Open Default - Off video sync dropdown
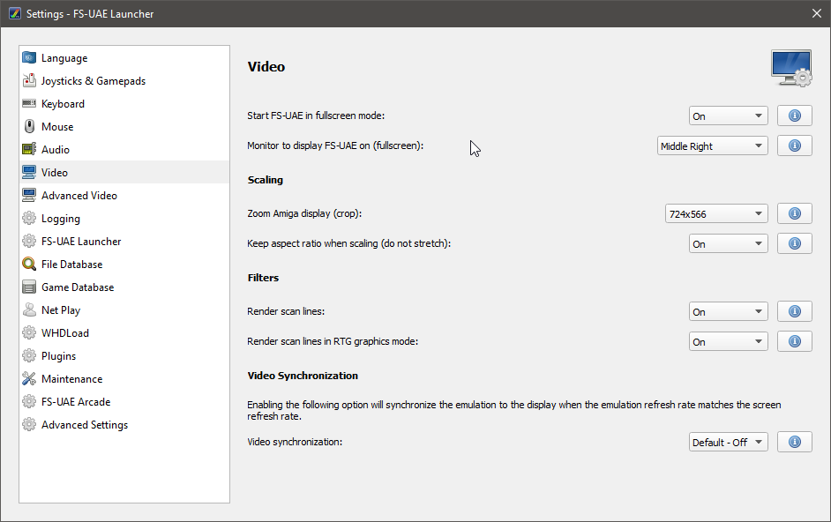The width and height of the screenshot is (831, 522). (728, 442)
